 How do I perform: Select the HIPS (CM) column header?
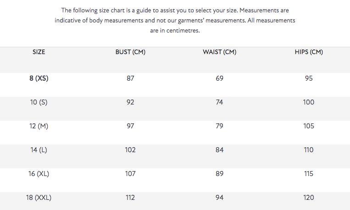[x=309, y=52]
